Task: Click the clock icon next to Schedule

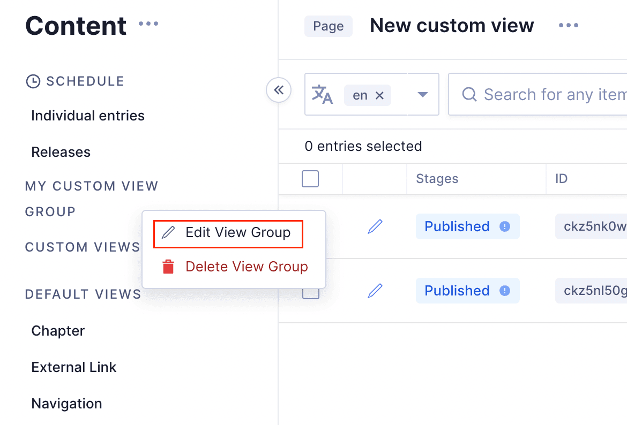Action: 33,80
